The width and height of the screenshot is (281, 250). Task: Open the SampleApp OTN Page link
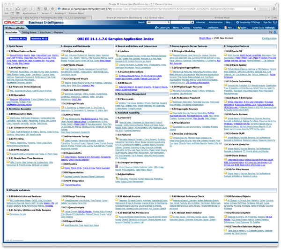pos(248,22)
